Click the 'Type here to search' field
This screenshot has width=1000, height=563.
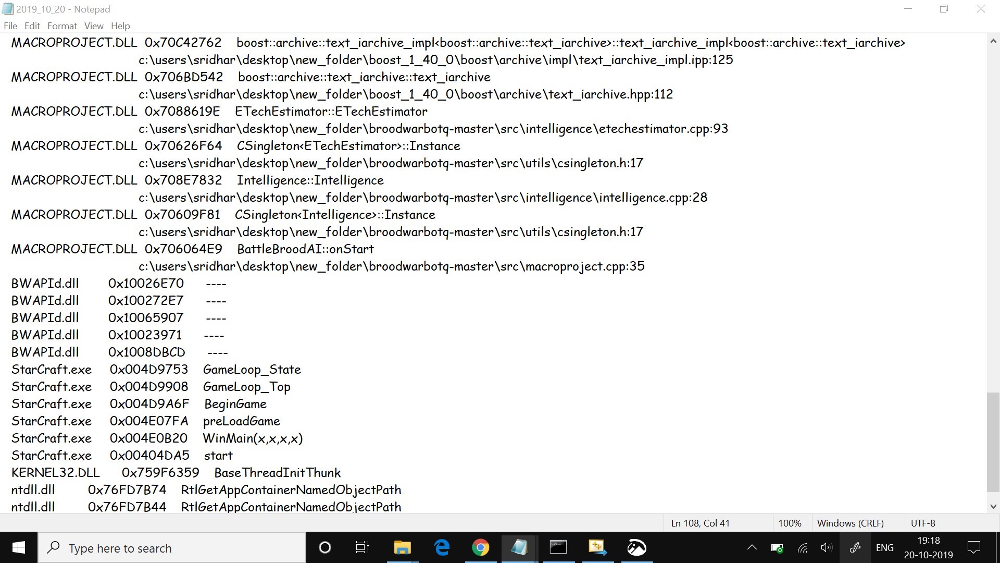172,547
